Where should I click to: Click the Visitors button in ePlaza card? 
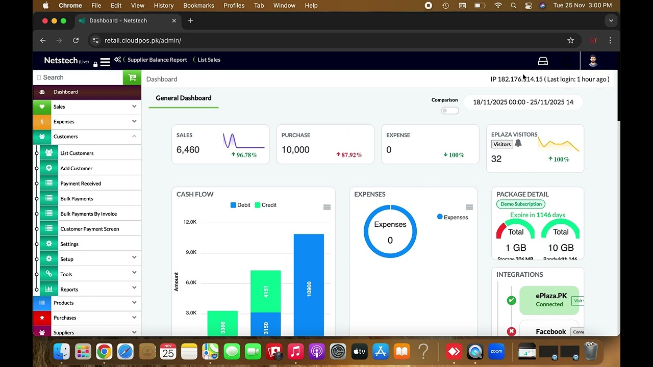pyautogui.click(x=502, y=144)
